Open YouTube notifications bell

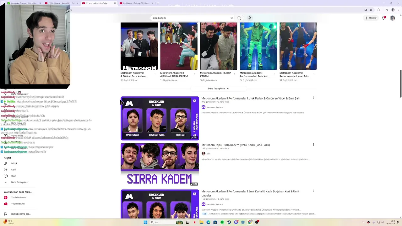coord(383,18)
